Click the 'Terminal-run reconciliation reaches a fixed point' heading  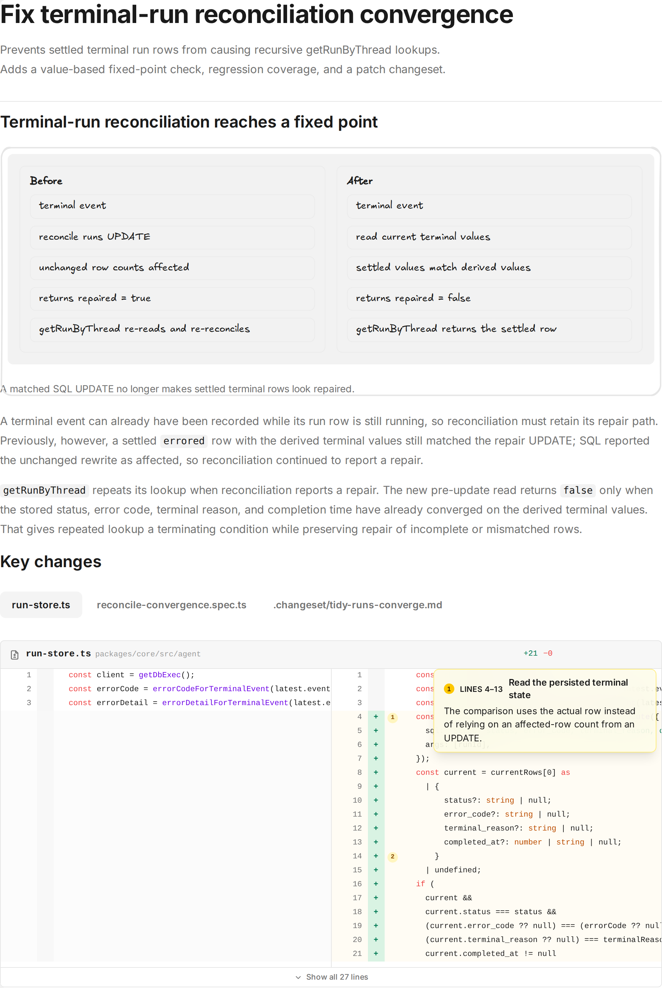point(189,122)
